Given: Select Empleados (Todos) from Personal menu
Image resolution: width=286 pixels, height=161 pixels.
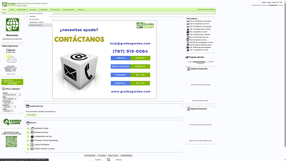Looking at the screenshot, I should [x=40, y=22].
